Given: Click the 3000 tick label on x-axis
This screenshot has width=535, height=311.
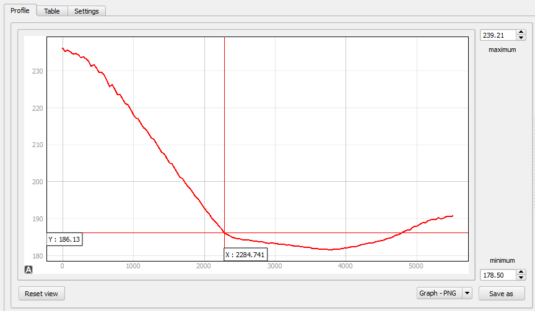Looking at the screenshot, I should click(275, 266).
